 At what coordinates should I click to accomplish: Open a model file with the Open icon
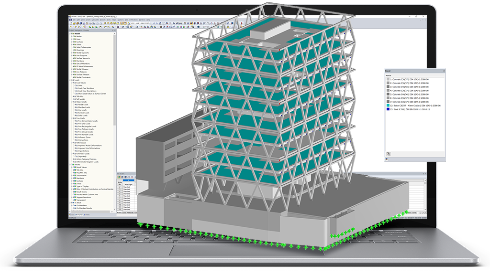coord(74,23)
